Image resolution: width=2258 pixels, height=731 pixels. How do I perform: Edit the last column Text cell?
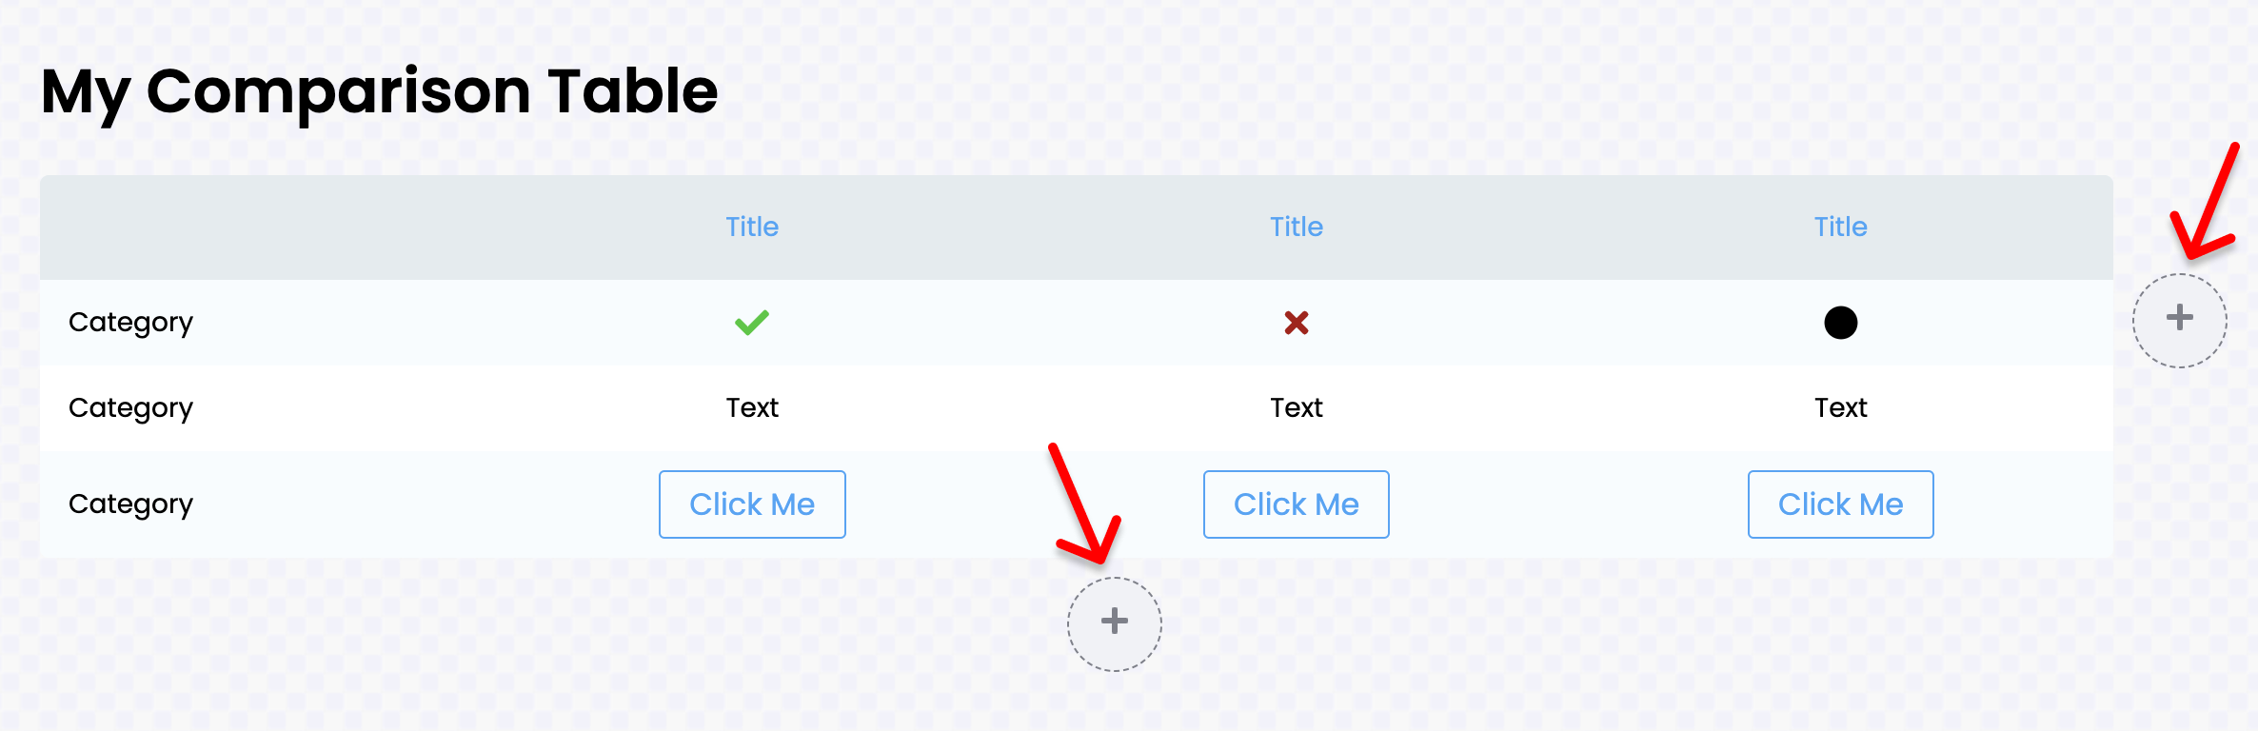coord(1840,407)
